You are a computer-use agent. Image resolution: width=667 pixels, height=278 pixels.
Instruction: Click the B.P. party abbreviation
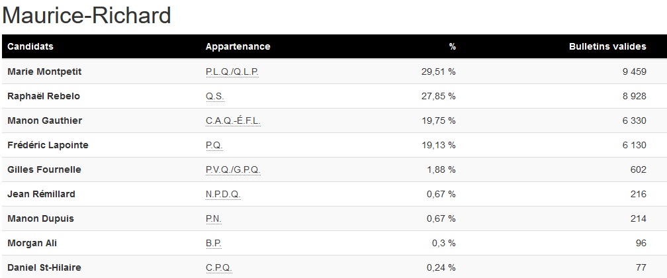click(214, 243)
